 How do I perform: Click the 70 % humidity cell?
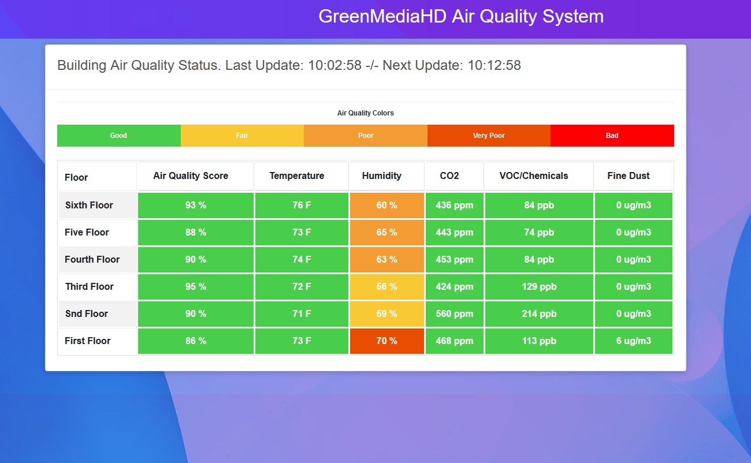click(x=387, y=341)
